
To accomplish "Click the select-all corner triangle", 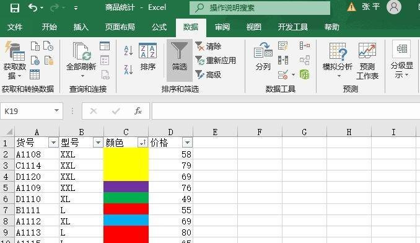I will click(9, 131).
